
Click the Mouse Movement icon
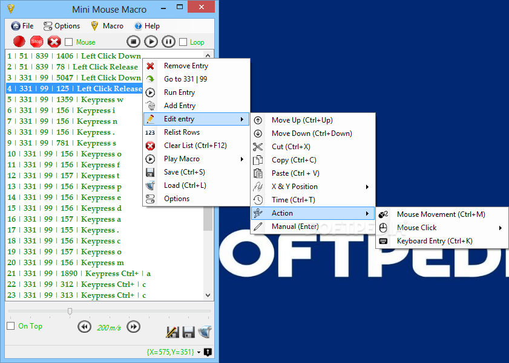[383, 214]
